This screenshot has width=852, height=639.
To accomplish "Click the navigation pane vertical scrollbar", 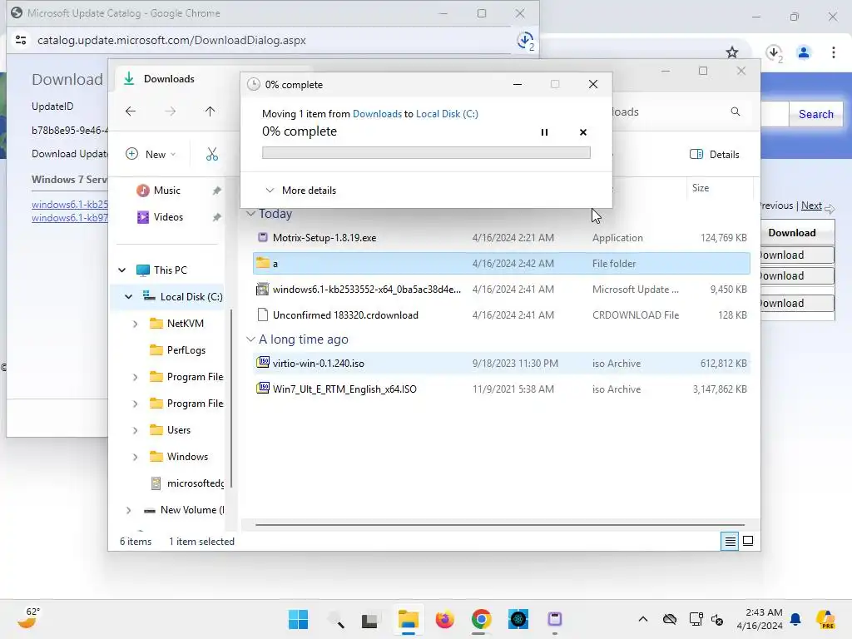I will coord(231,399).
